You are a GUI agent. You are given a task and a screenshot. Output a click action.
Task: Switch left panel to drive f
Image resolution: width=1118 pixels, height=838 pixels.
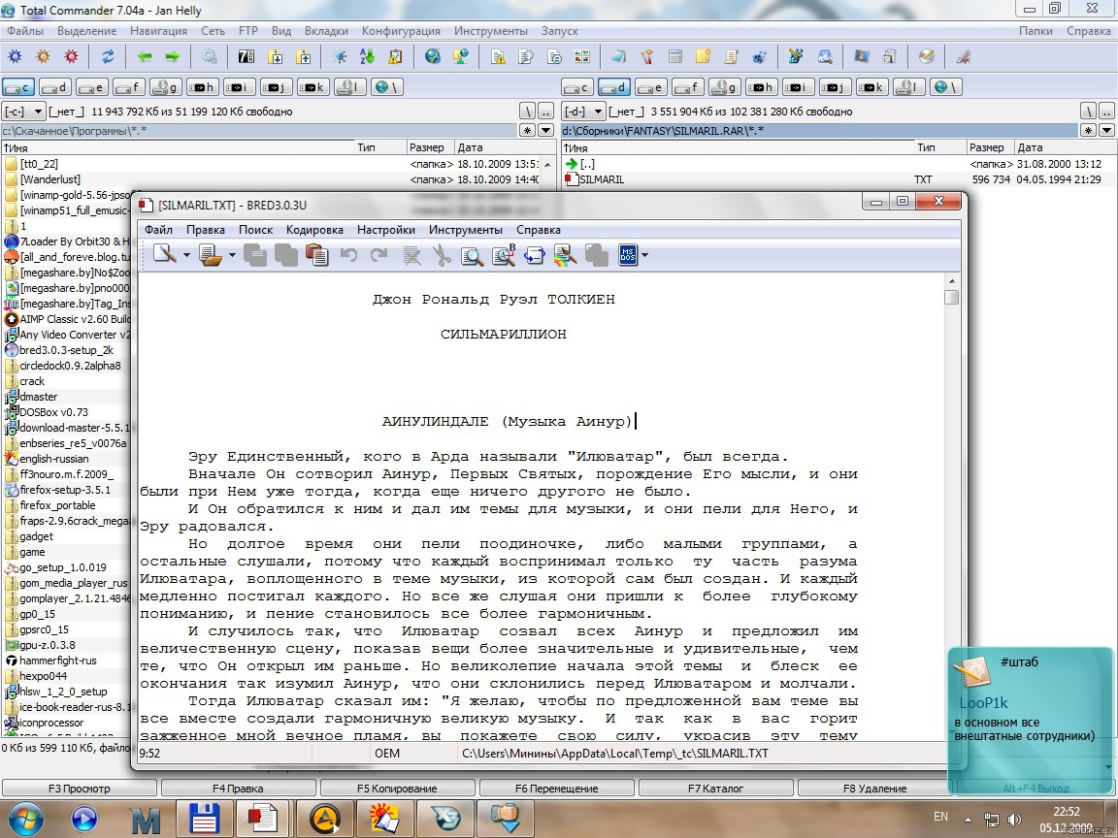coord(129,87)
